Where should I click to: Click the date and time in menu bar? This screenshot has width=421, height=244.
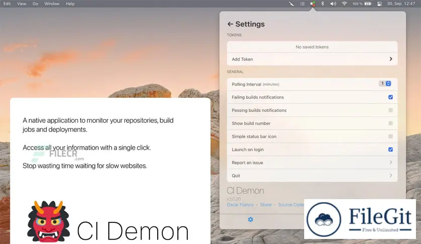tap(401, 4)
